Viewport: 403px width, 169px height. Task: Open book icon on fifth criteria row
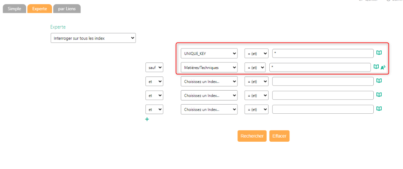(379, 109)
